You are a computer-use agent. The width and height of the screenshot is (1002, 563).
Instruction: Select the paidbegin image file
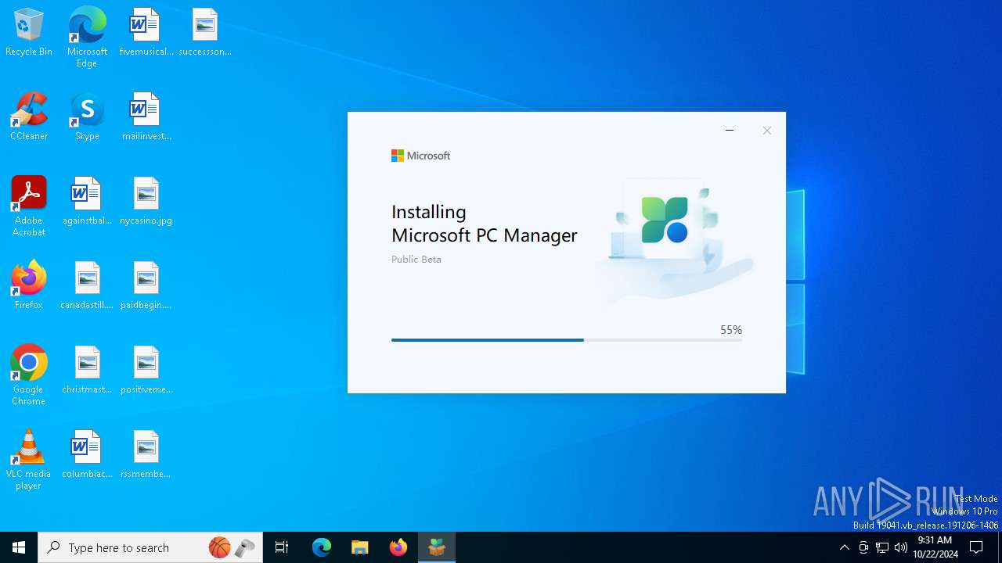[x=146, y=286]
